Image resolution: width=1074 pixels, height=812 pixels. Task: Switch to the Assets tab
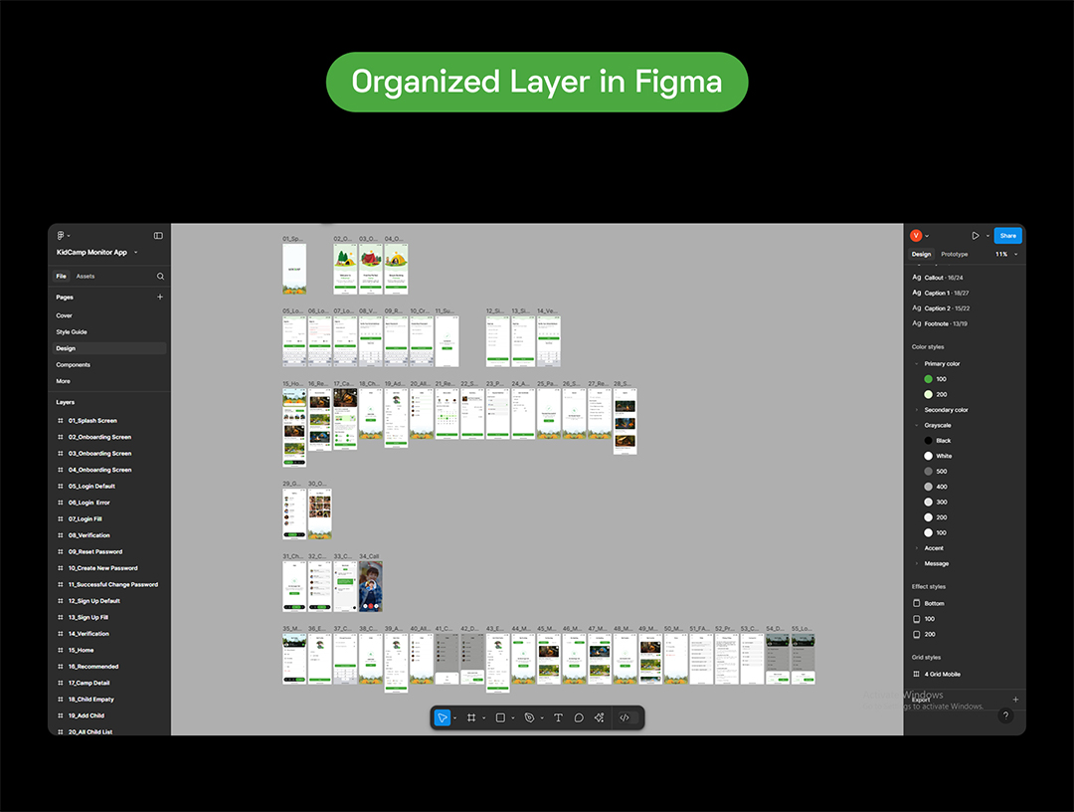pos(86,276)
